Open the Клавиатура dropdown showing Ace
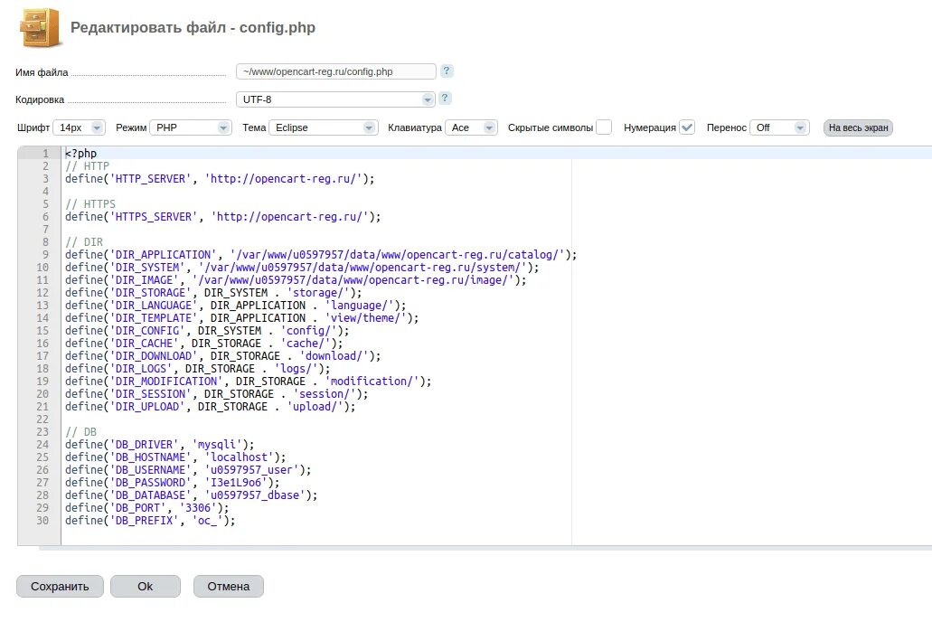 coord(472,127)
